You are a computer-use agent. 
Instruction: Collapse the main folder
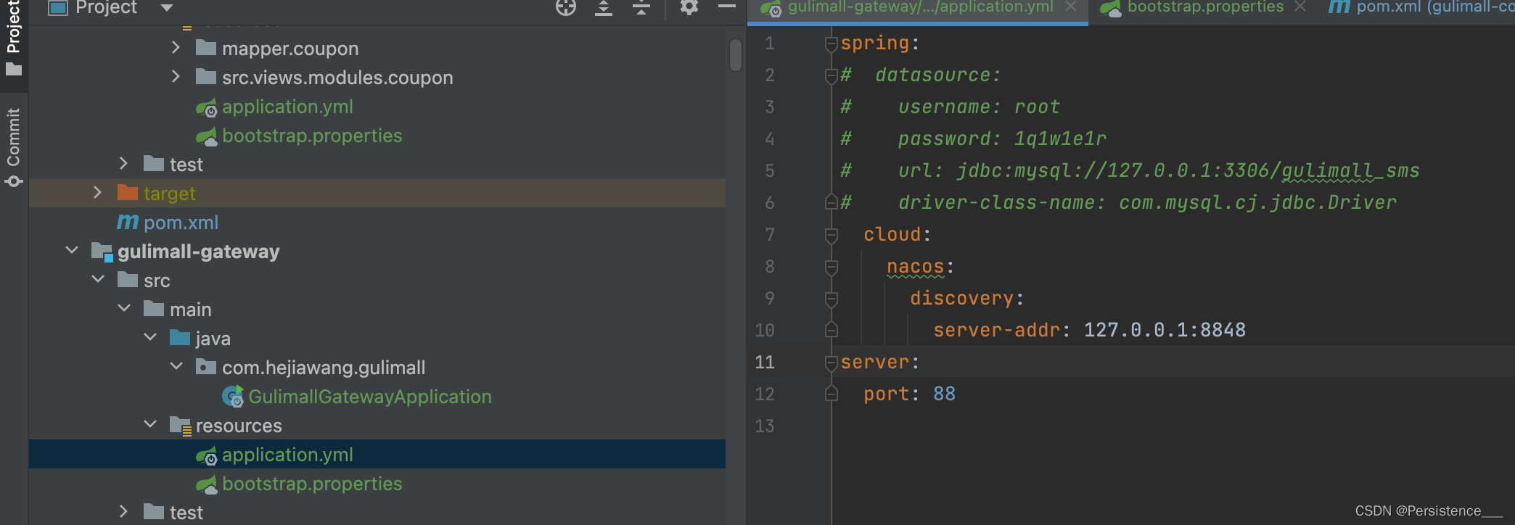click(123, 309)
